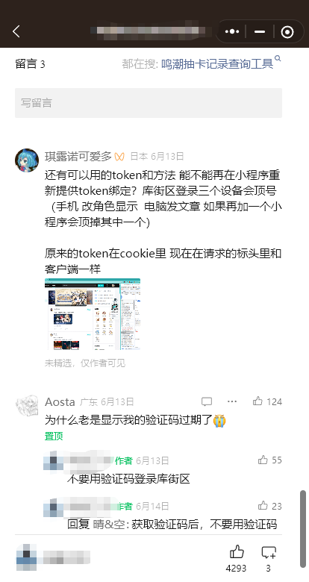Click the vertical scrollbar thumb
The width and height of the screenshot is (309, 582).
click(303, 529)
